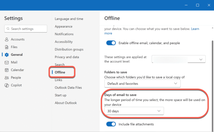Image resolution: width=214 pixels, height=132 pixels.
Task: Select Language and time menu item
Action: pyautogui.click(x=69, y=19)
